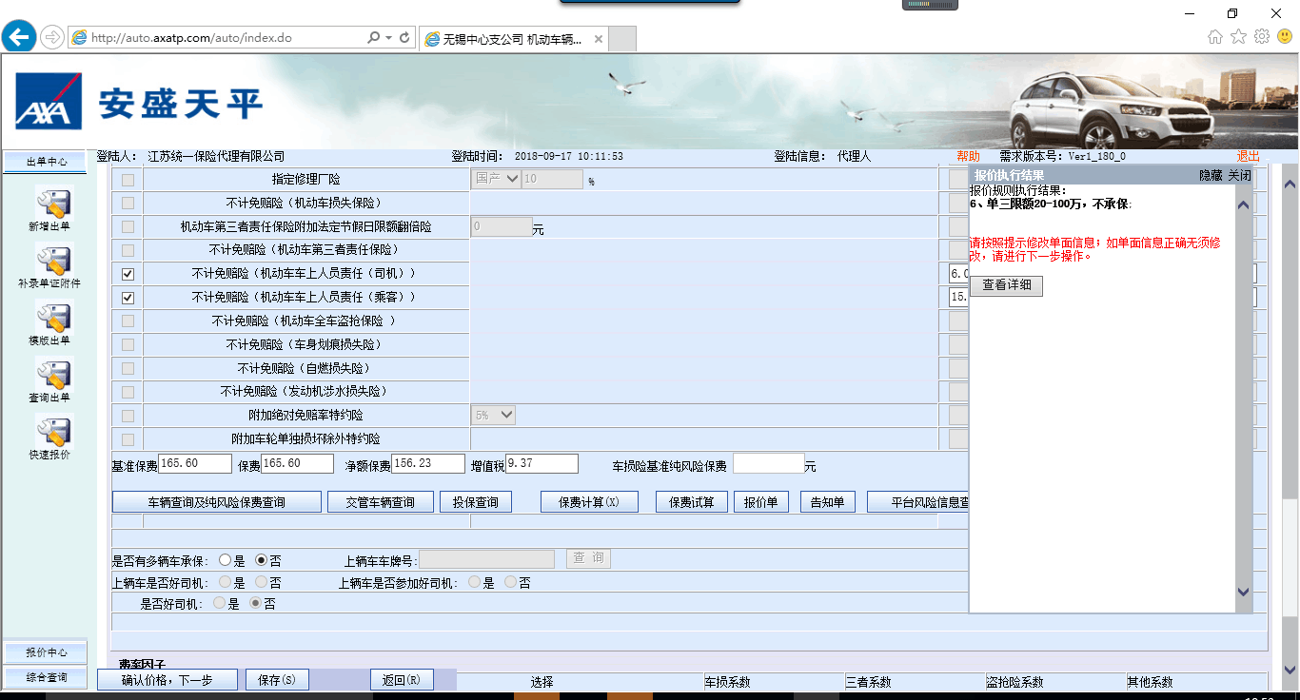Click the 基准保费 input field
The image size is (1300, 700).
pyautogui.click(x=195, y=463)
